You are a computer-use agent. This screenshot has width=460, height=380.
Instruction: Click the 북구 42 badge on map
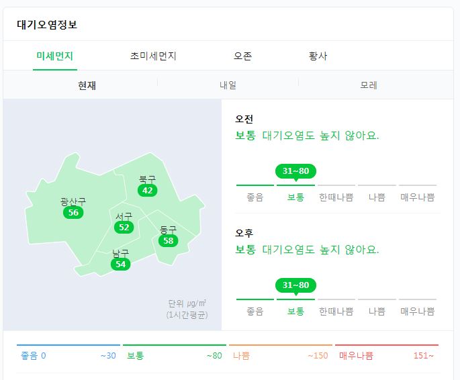point(147,190)
